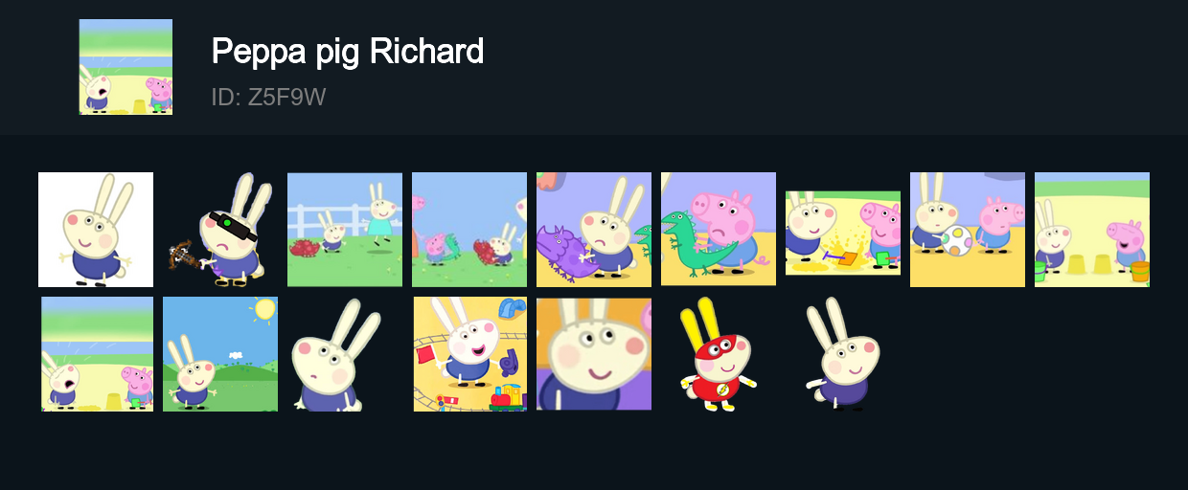Select the ID Z5F9W text
This screenshot has width=1188, height=490.
[x=269, y=97]
